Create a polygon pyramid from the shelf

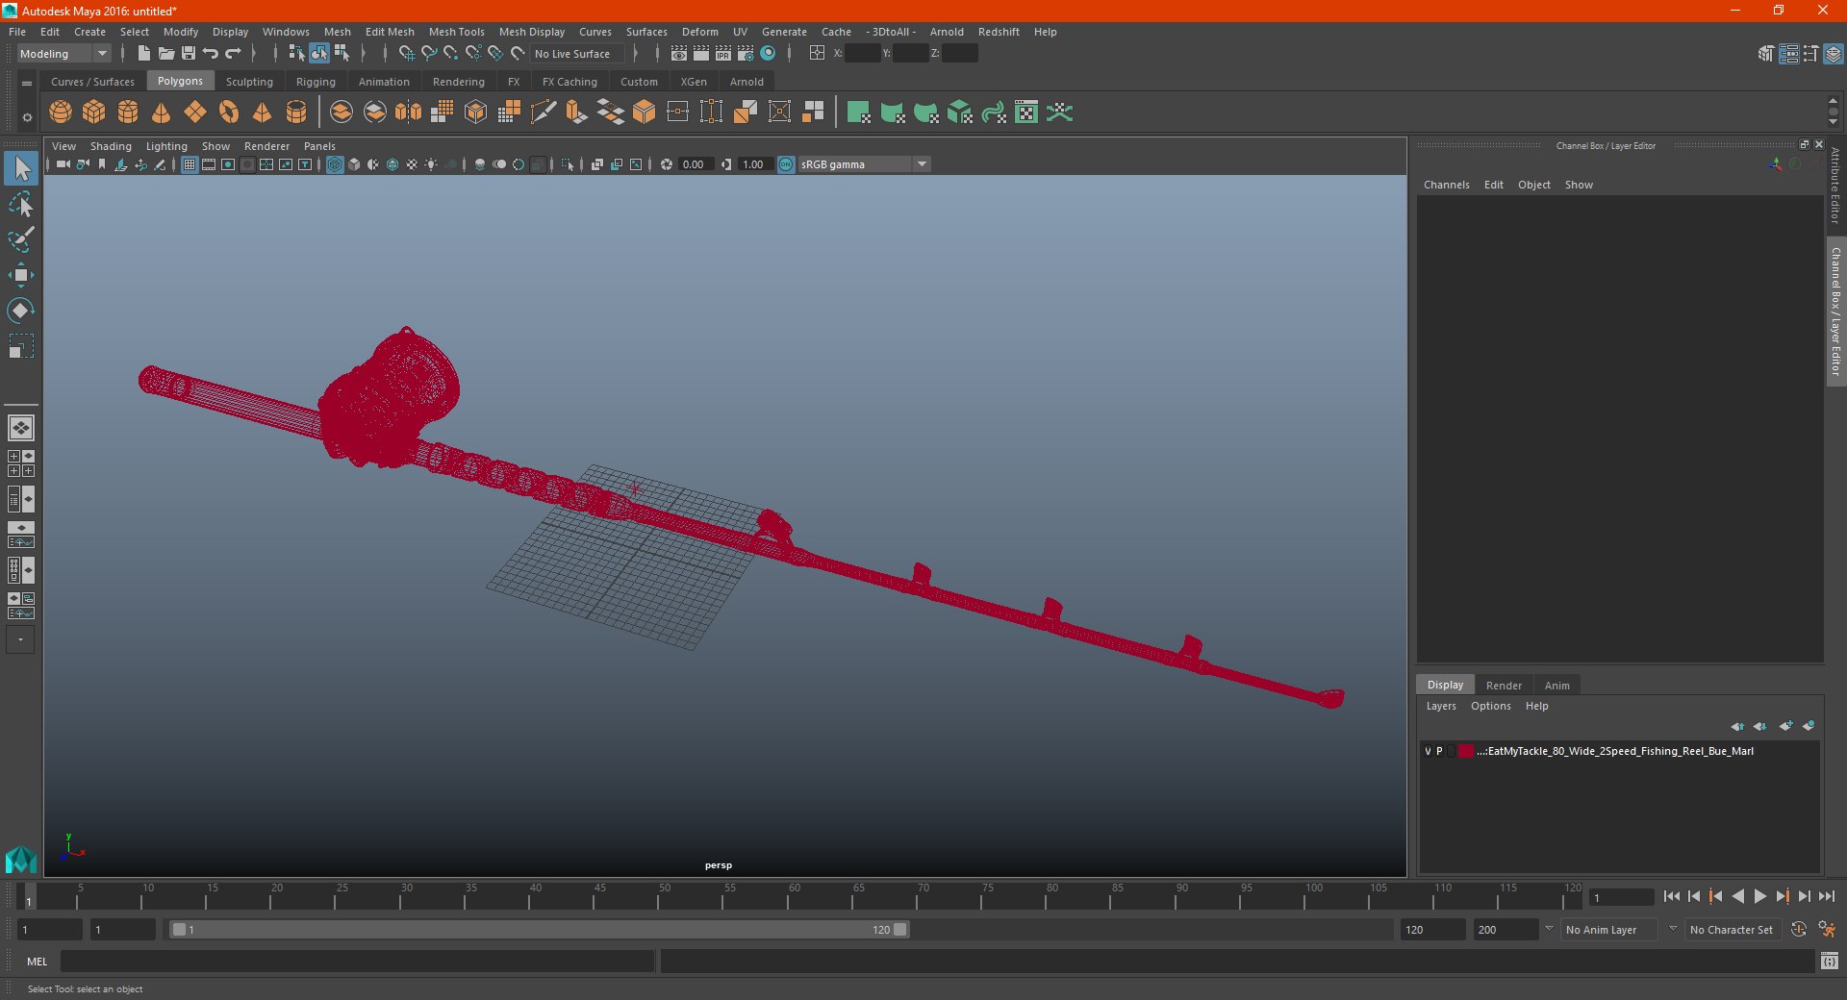tap(262, 112)
